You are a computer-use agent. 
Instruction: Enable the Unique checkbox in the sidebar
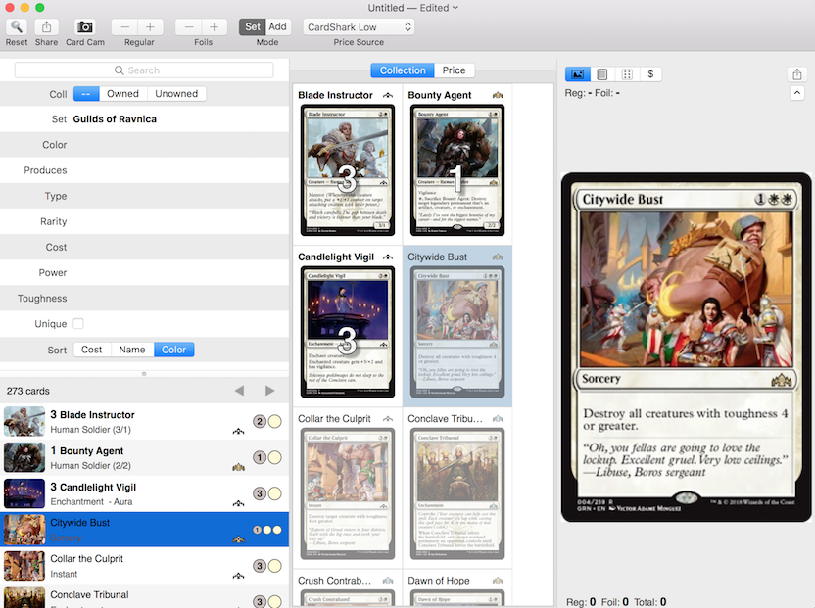76,323
